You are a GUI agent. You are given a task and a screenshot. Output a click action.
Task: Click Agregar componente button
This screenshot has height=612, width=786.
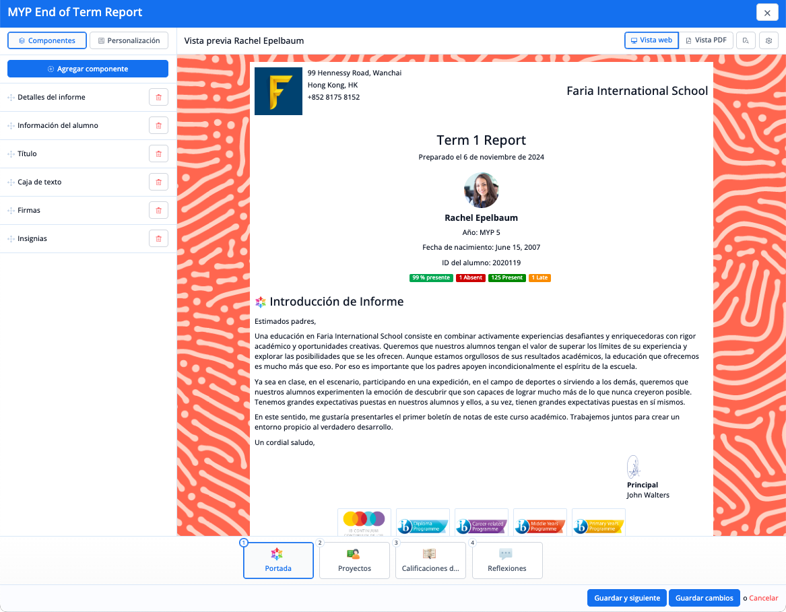point(88,69)
